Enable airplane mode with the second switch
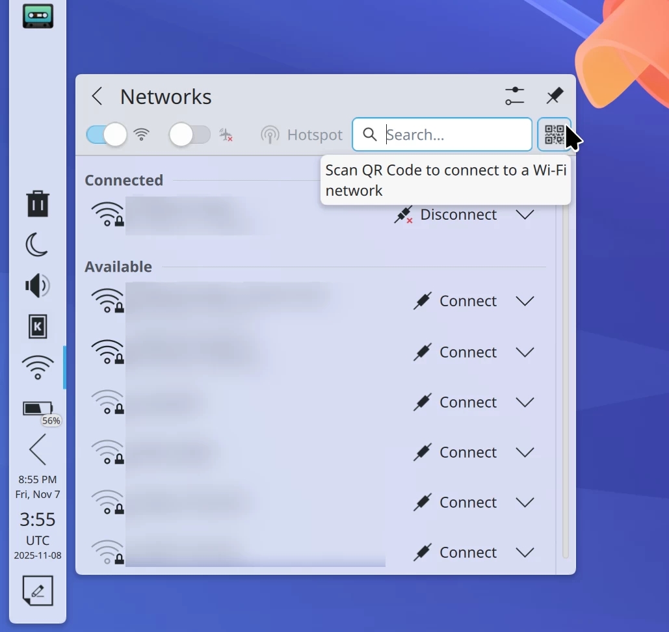669x632 pixels. (x=189, y=135)
